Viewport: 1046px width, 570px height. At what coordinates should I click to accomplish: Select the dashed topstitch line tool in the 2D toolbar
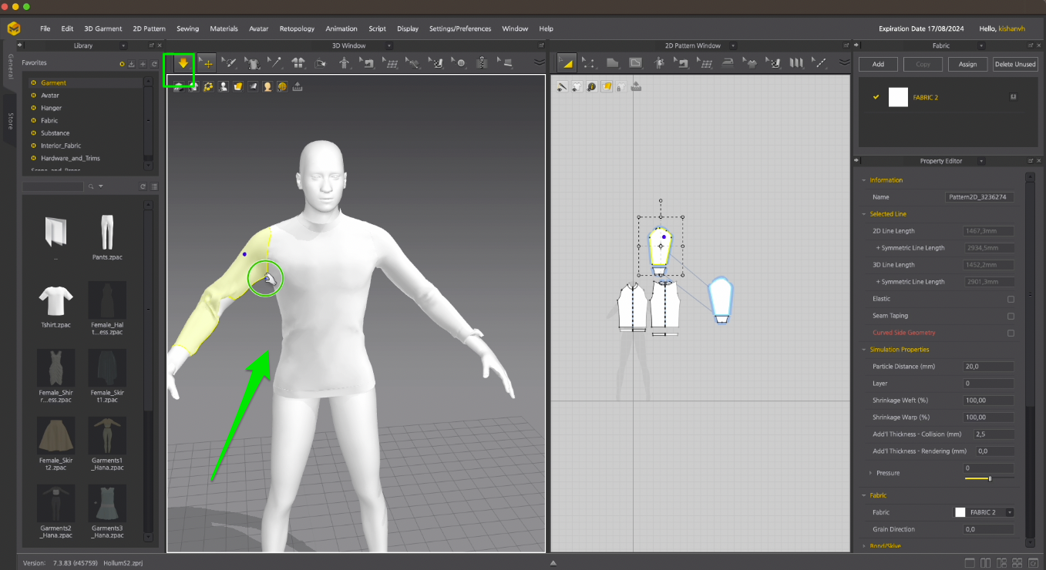click(x=820, y=63)
